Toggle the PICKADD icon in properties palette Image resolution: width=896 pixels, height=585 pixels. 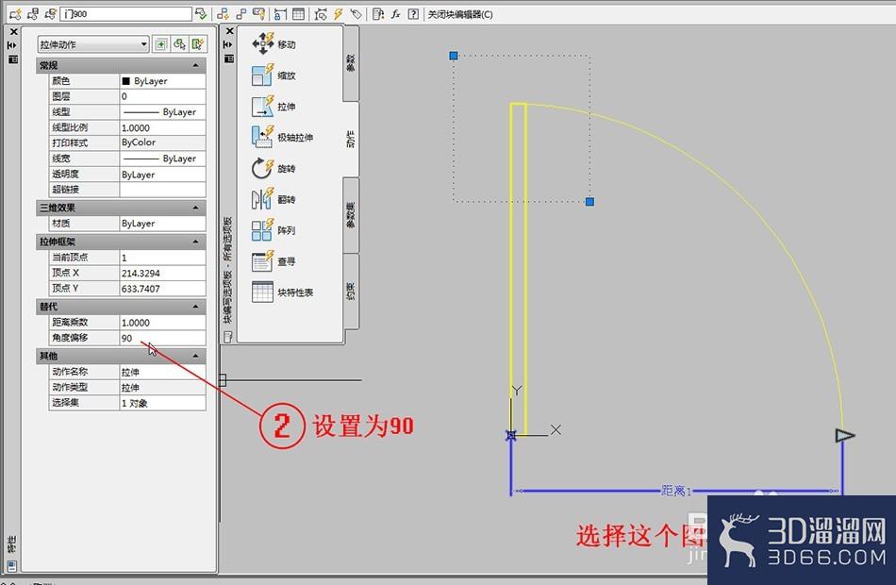(x=161, y=44)
